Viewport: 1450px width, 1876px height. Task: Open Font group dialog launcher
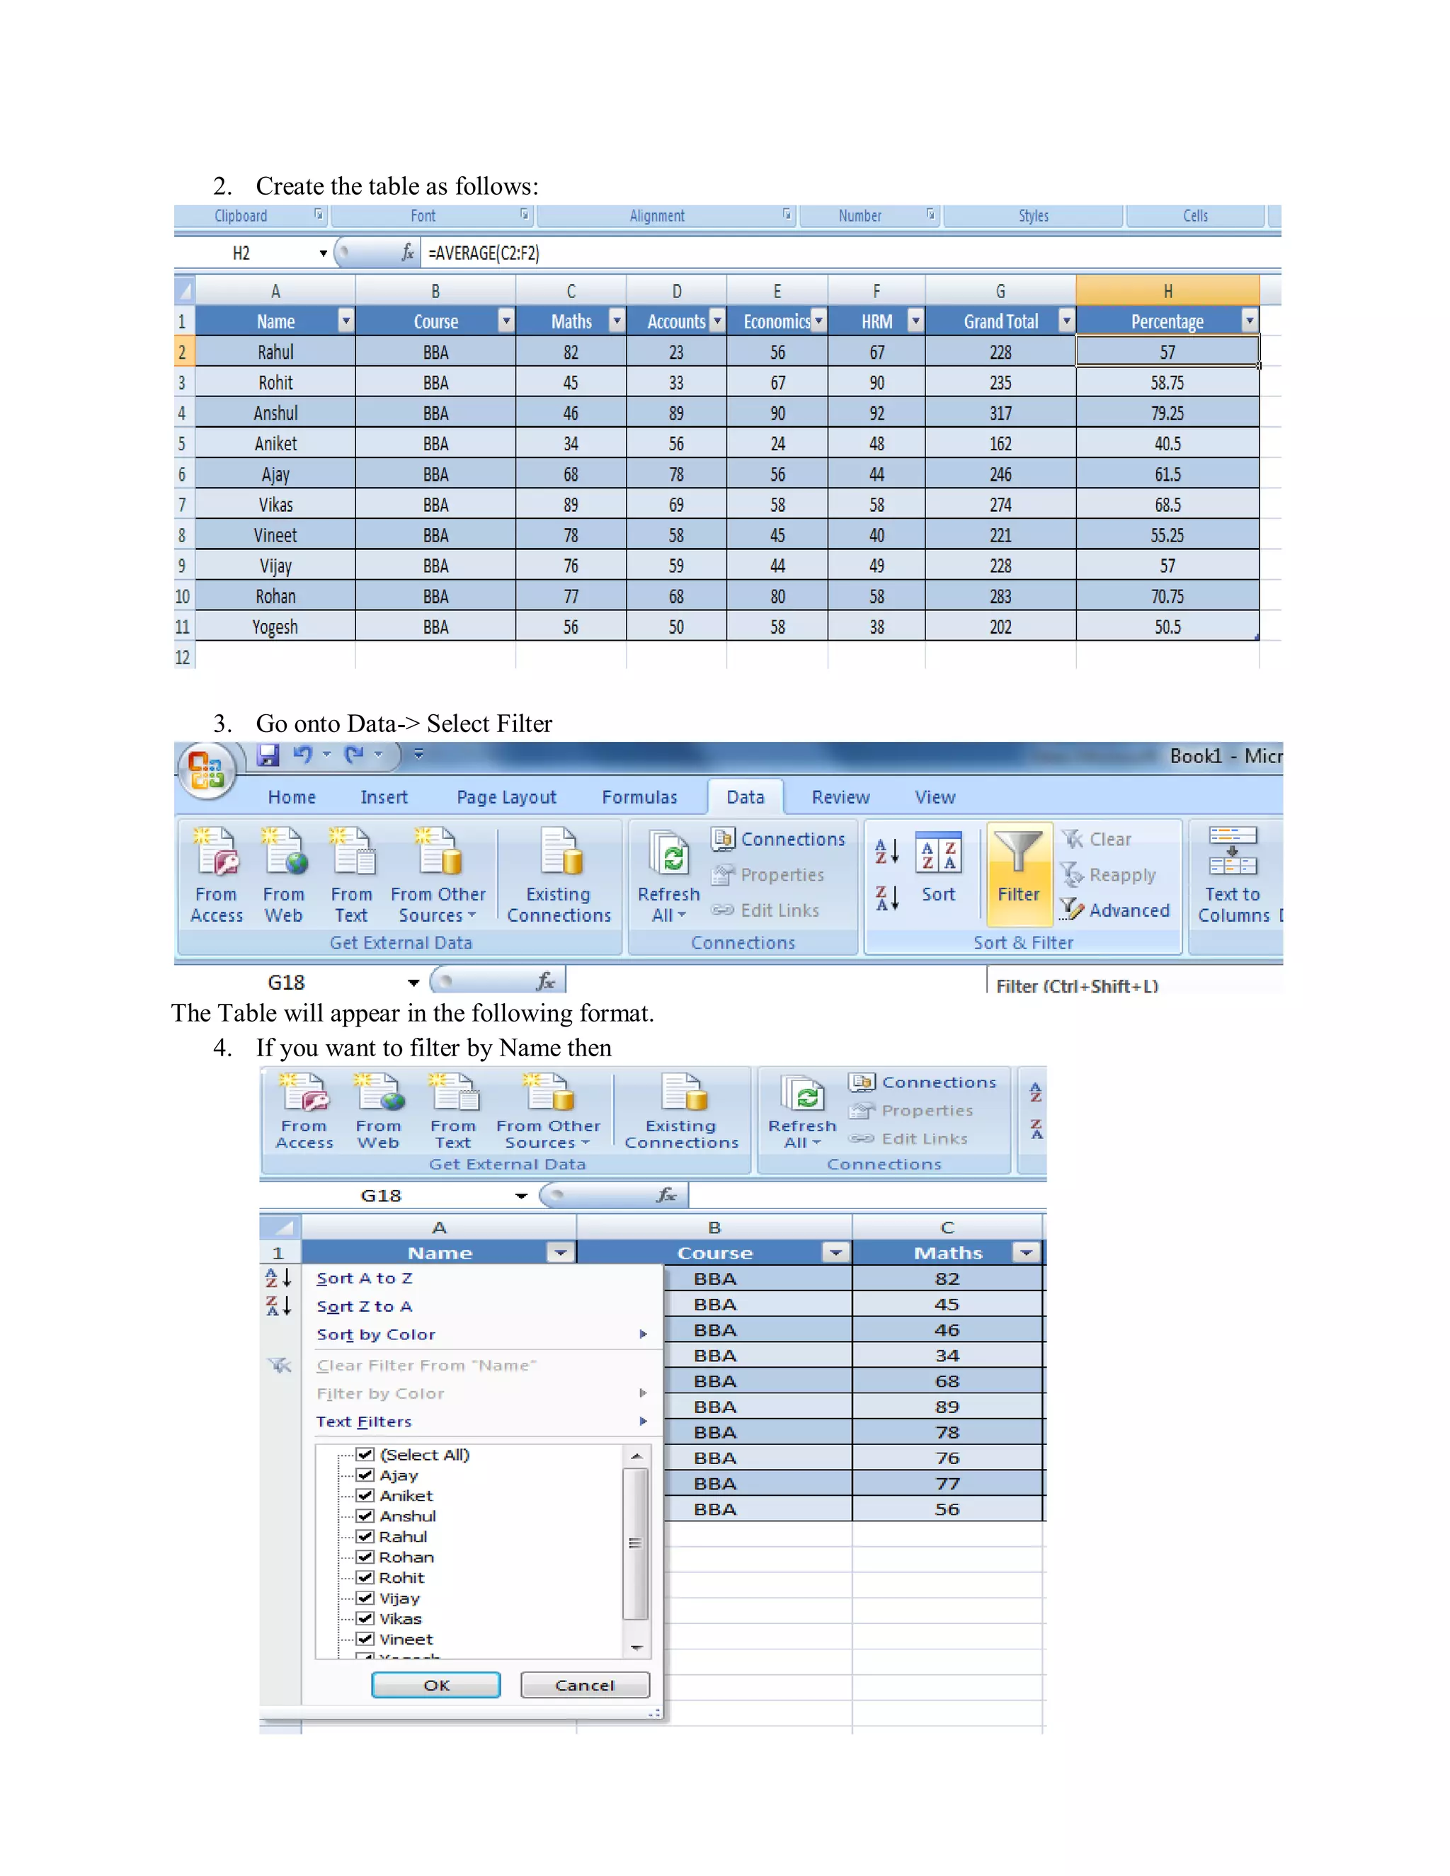[524, 215]
